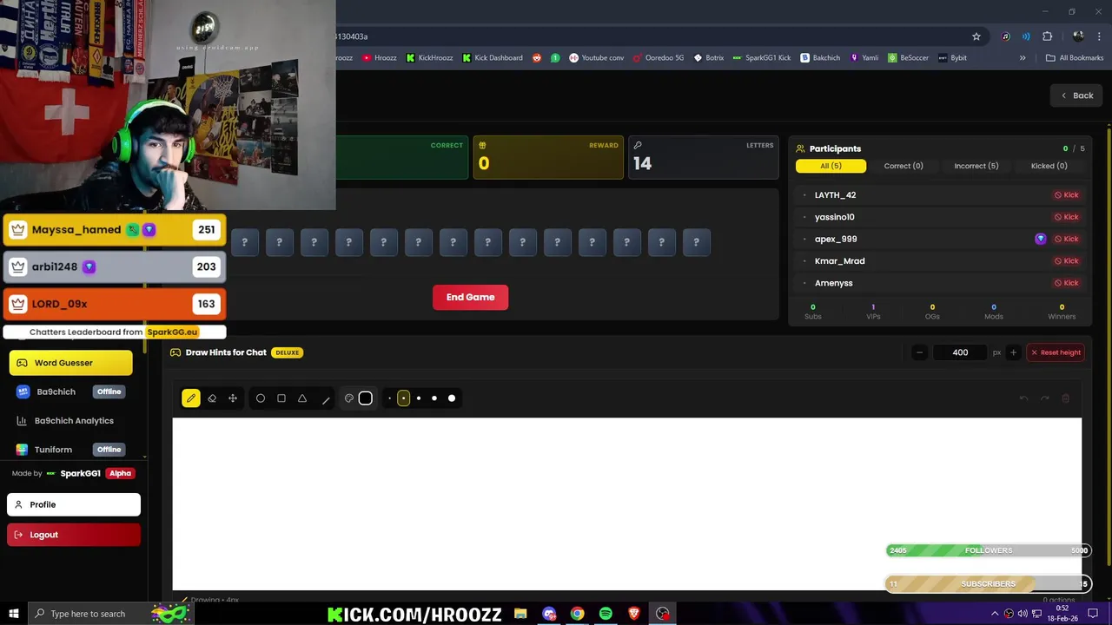Click the VIP badge beside apex_999
The width and height of the screenshot is (1112, 625).
pos(1041,239)
